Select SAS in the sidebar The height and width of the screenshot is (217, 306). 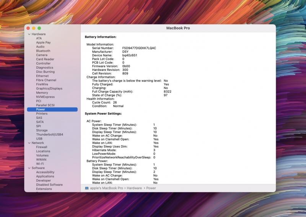[39, 118]
